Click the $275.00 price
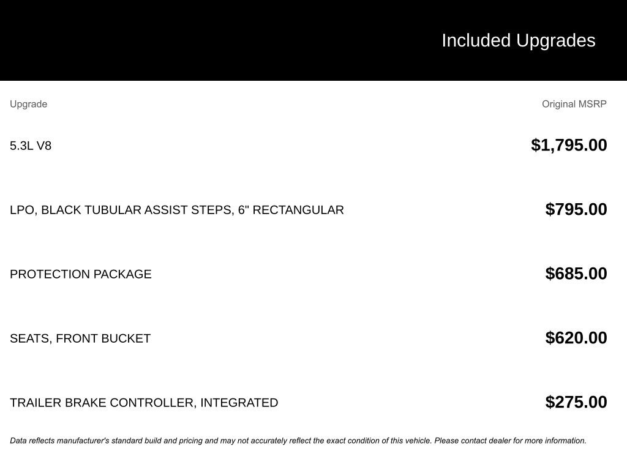The height and width of the screenshot is (470, 627). (576, 402)
